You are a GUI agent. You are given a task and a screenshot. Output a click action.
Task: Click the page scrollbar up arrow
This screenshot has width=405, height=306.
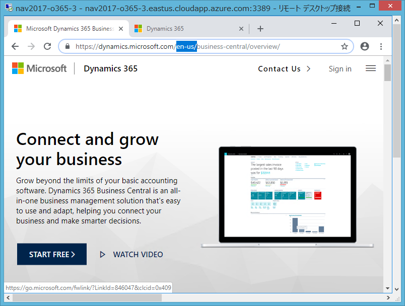pos(387,60)
